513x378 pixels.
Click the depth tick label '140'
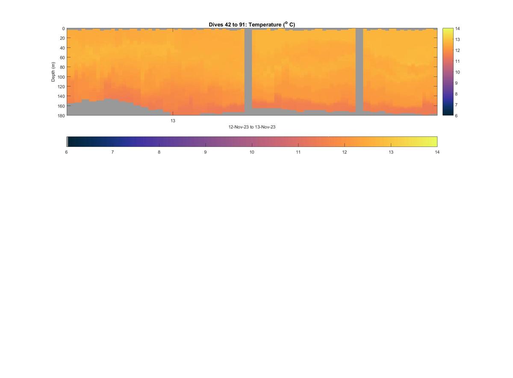(x=61, y=96)
